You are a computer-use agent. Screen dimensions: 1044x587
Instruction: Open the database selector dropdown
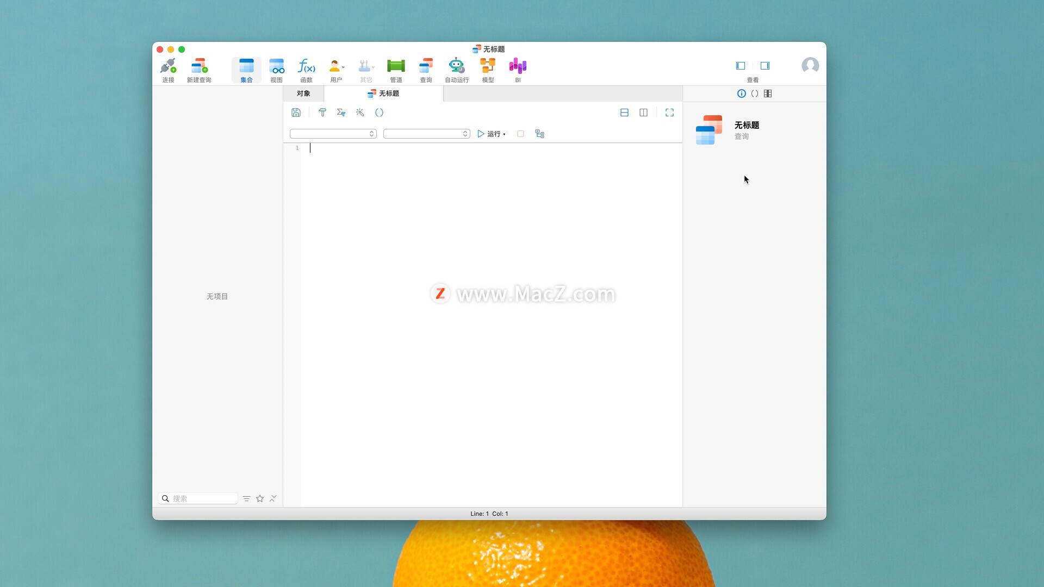click(427, 134)
